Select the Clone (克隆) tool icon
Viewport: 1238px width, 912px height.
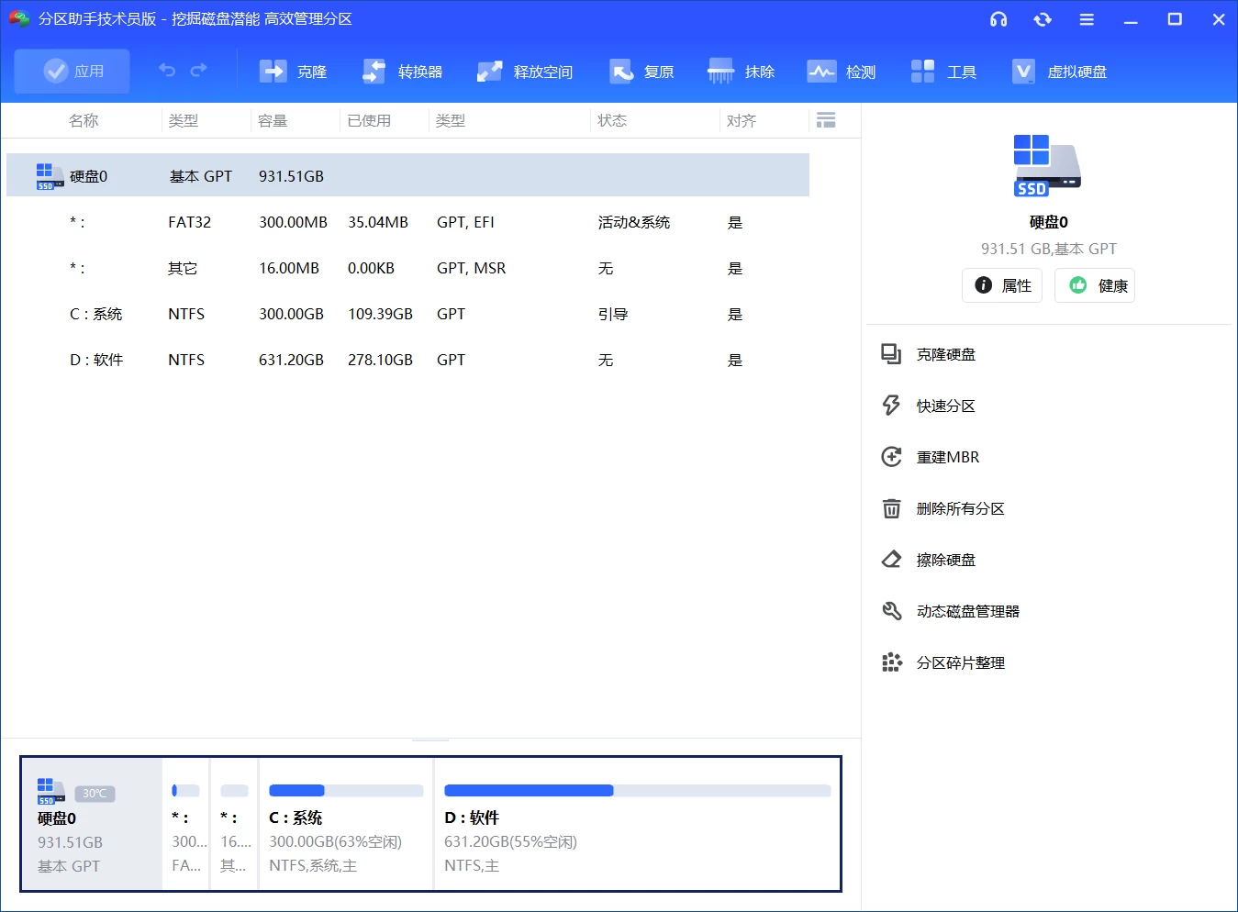(273, 70)
